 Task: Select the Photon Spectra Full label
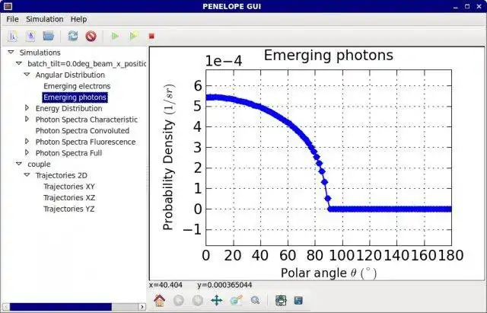pos(68,153)
